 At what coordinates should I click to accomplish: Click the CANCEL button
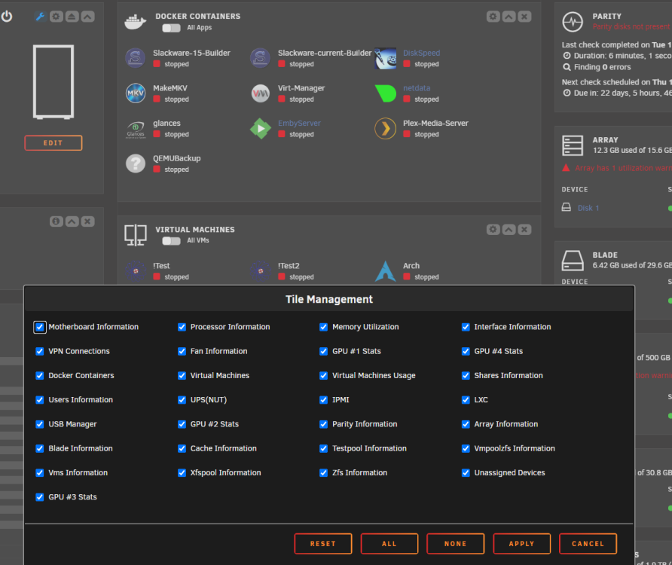pyautogui.click(x=588, y=544)
